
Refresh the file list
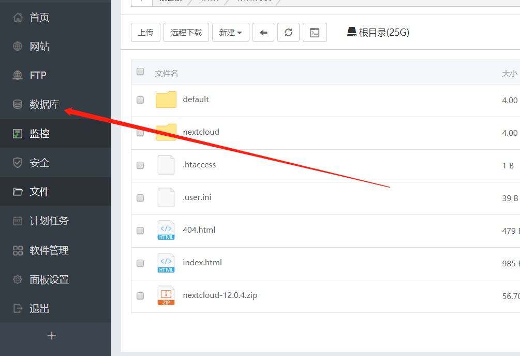tap(288, 33)
